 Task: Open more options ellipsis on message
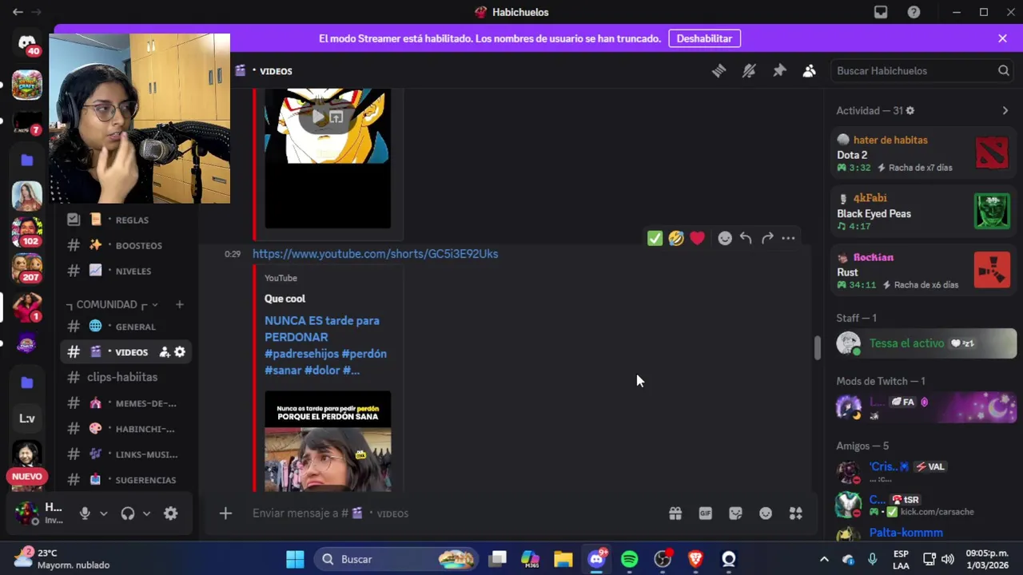tap(788, 238)
